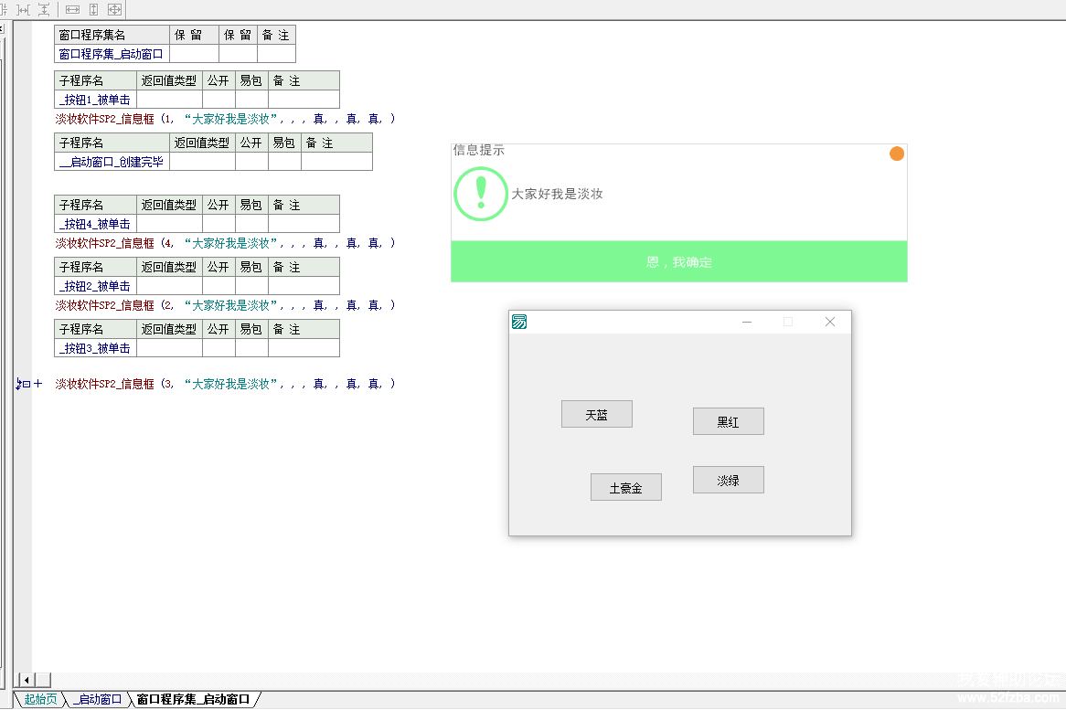Click the equal vertical spacing toolbar icon
Image resolution: width=1066 pixels, height=710 pixels.
pos(43,9)
